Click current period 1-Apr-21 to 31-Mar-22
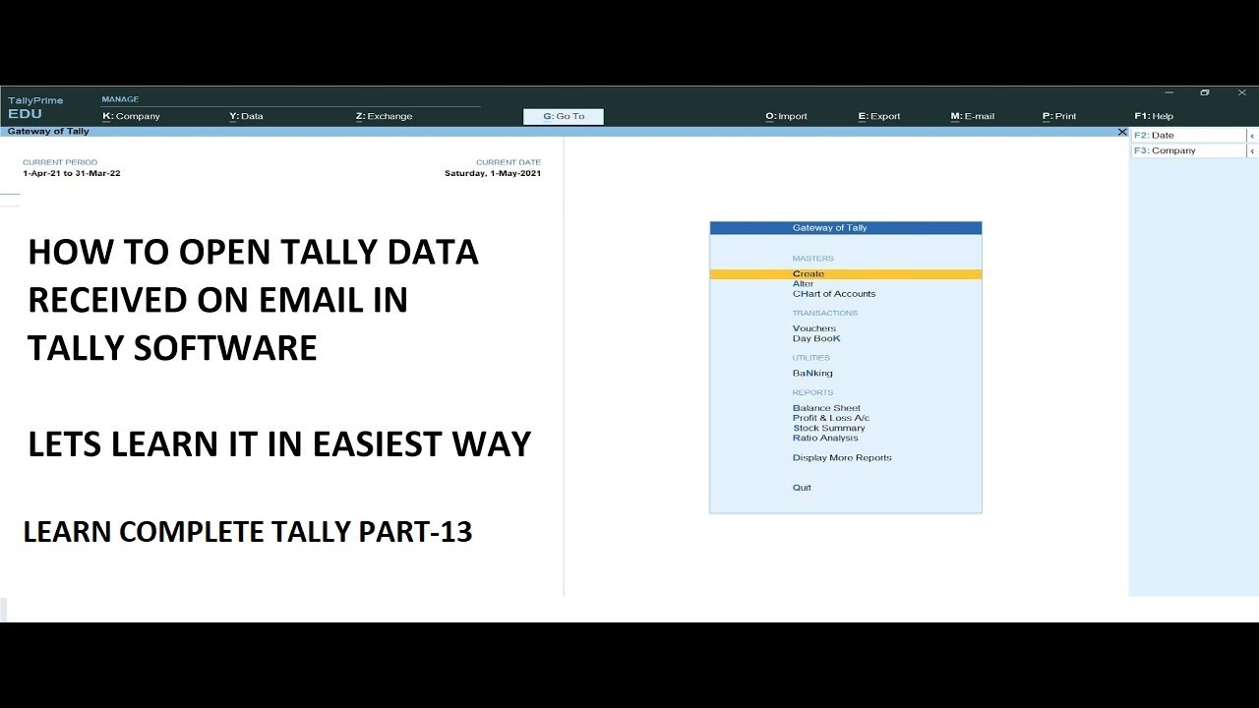 [x=72, y=173]
